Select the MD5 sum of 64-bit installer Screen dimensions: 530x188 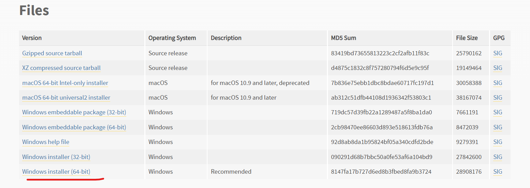tap(381, 172)
